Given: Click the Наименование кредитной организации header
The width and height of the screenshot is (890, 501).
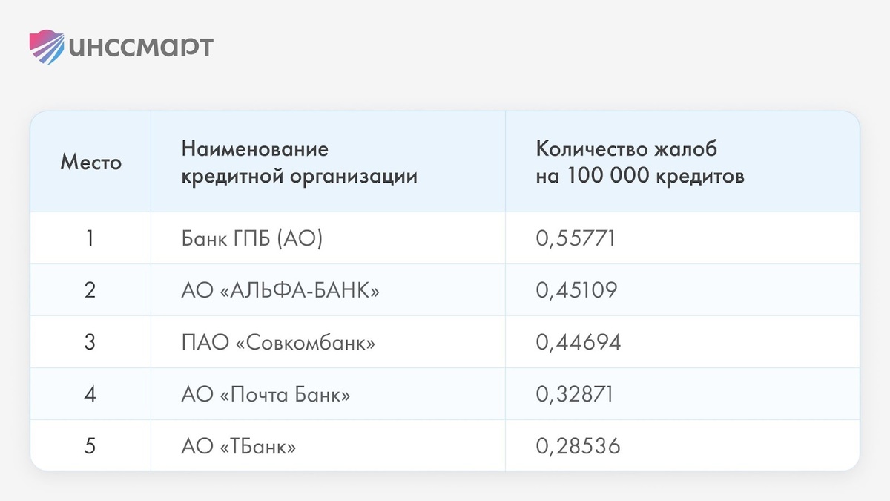Looking at the screenshot, I should [299, 163].
